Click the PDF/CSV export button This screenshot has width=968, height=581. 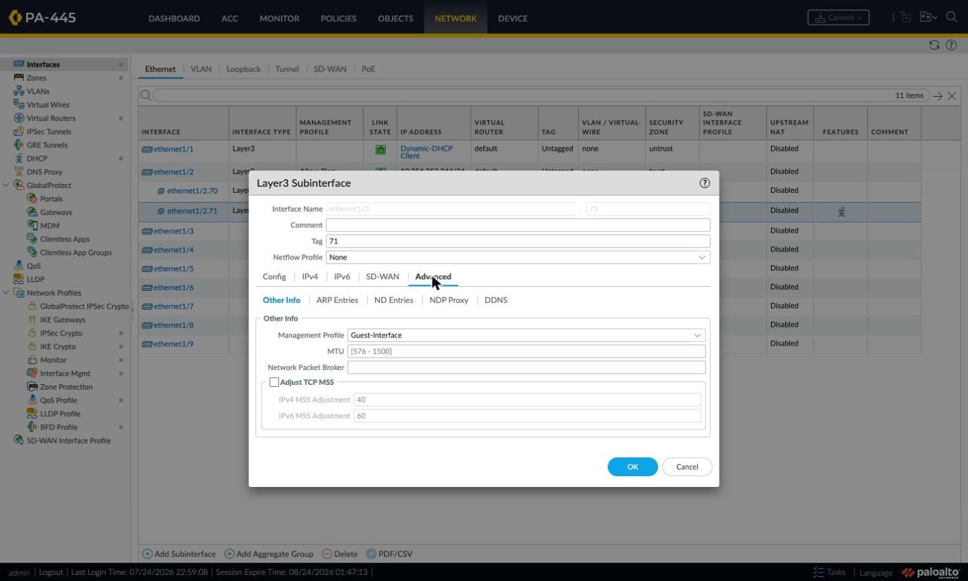[389, 554]
